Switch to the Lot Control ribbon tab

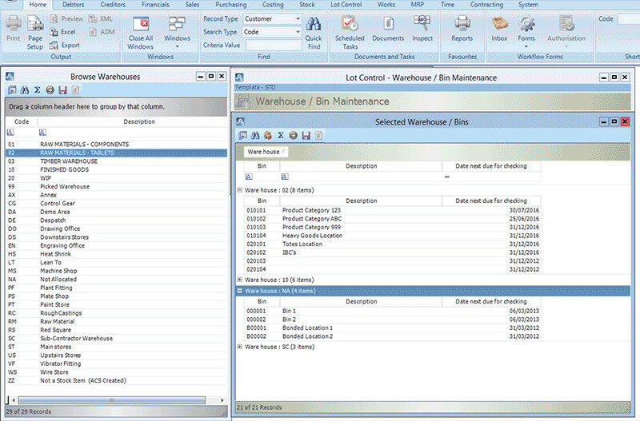point(346,5)
